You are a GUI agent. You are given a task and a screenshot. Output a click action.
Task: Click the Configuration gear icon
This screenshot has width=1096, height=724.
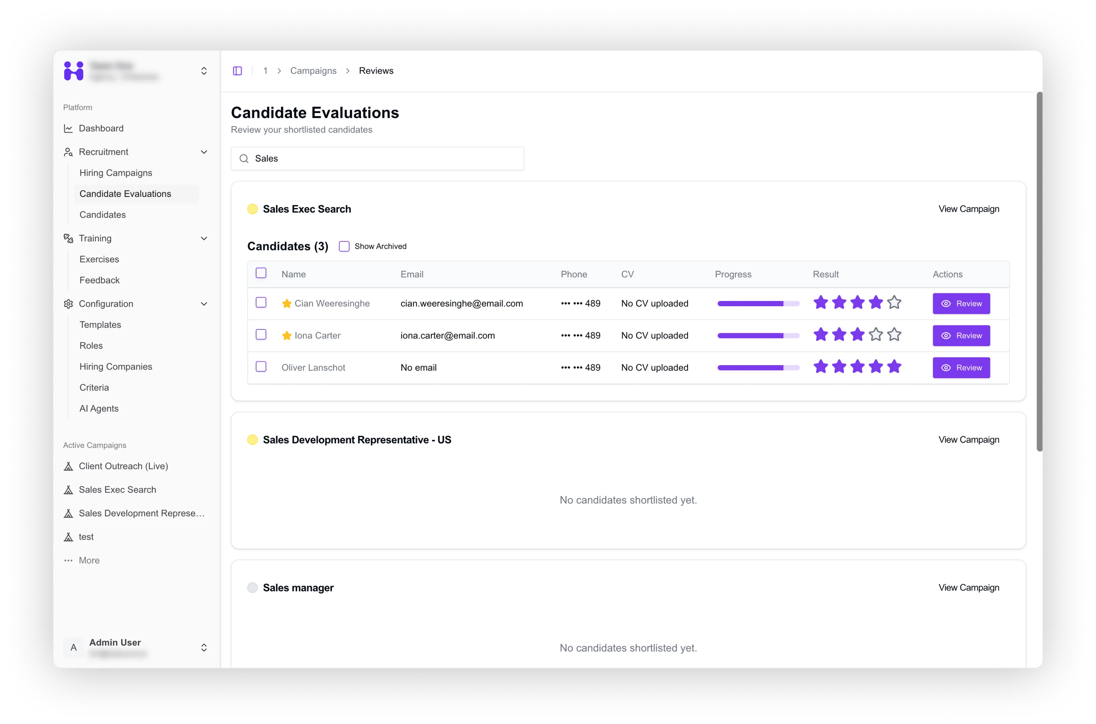[68, 304]
